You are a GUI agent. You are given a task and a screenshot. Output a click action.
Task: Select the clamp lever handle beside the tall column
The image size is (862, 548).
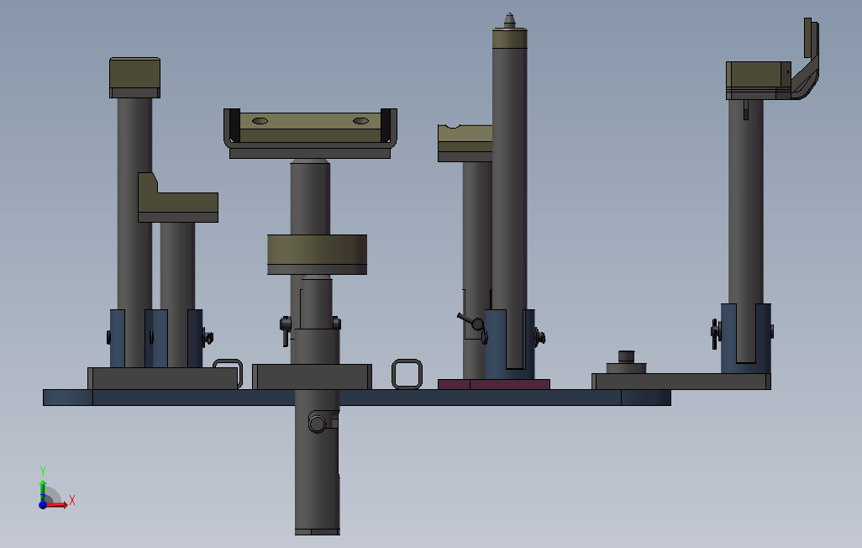pos(470,320)
